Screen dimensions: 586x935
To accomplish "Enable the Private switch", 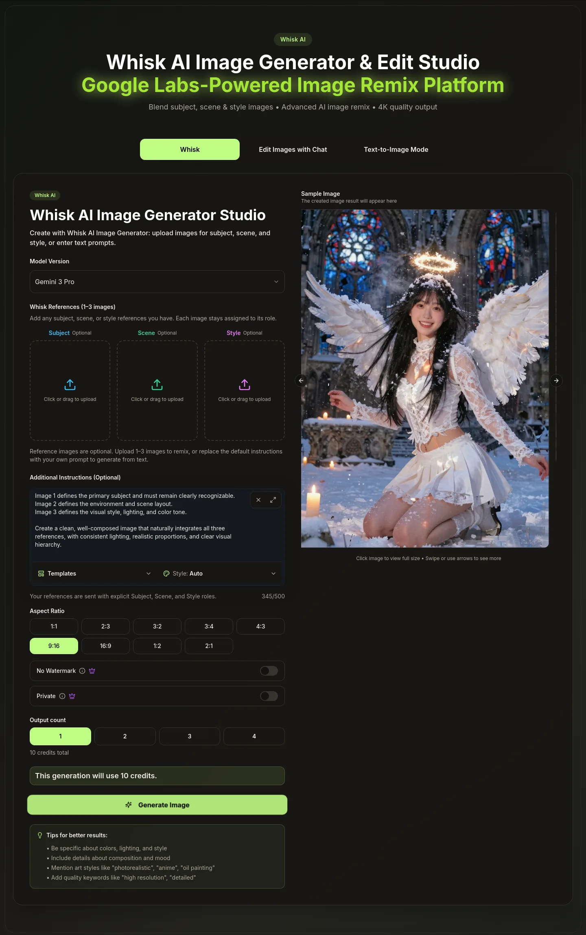I will [x=269, y=696].
